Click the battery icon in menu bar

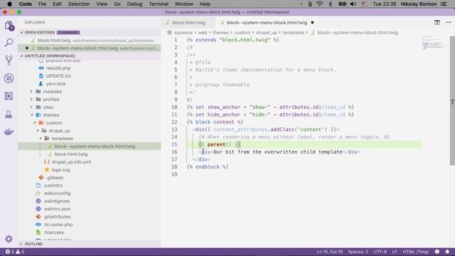tap(343, 4)
